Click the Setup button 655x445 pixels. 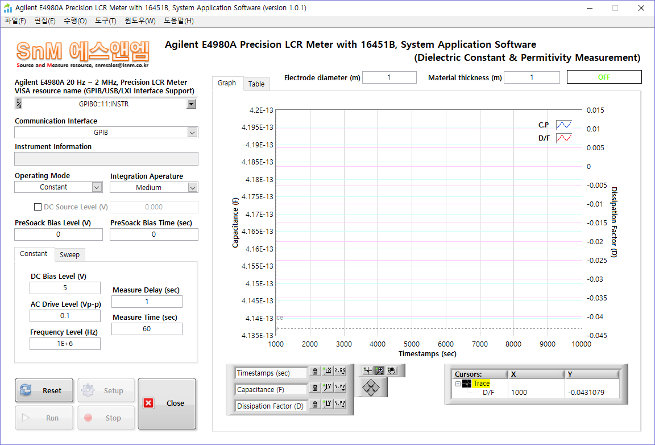pos(106,390)
